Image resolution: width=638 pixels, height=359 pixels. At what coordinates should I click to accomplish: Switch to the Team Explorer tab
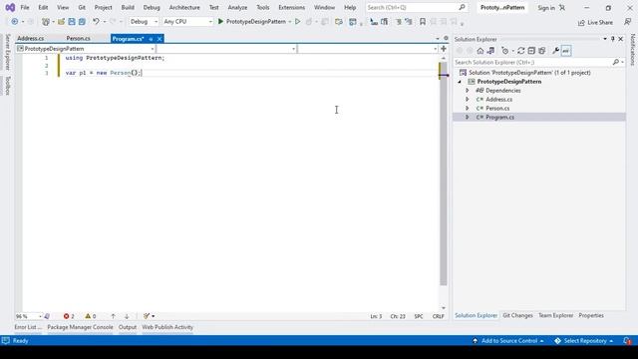point(556,315)
